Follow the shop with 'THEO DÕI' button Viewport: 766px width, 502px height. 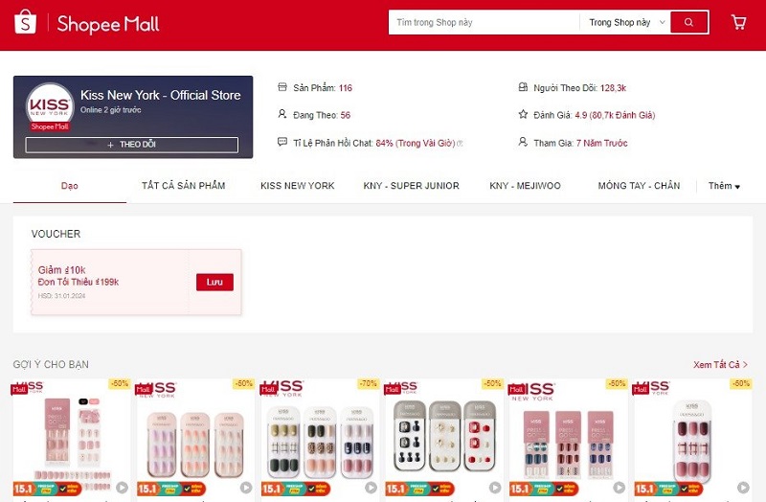coord(132,145)
